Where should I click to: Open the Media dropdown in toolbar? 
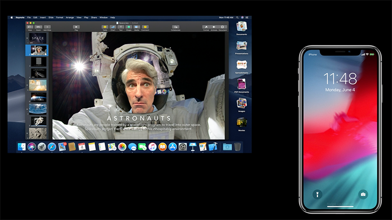tap(137, 27)
